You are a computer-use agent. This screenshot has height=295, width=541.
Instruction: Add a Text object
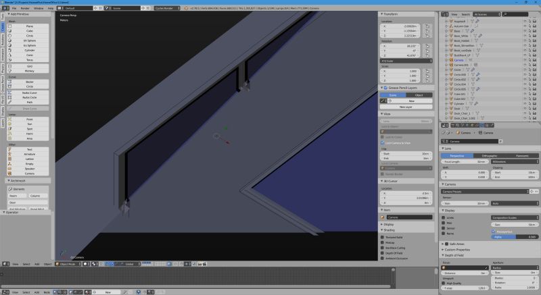[x=28, y=150]
